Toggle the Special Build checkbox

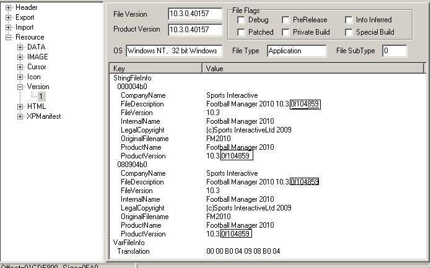click(349, 32)
